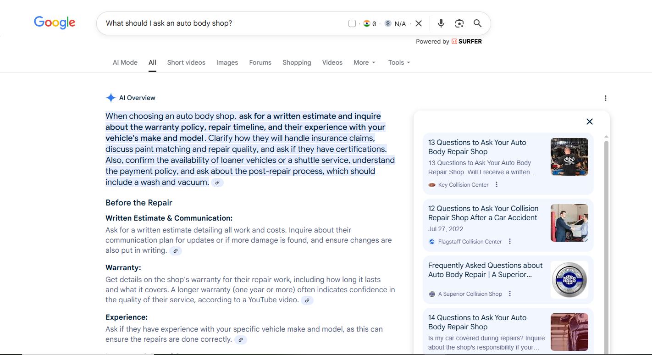
Task: Open '13 Questions to Ask Your Auto Body Repair Shop'
Action: [477, 147]
